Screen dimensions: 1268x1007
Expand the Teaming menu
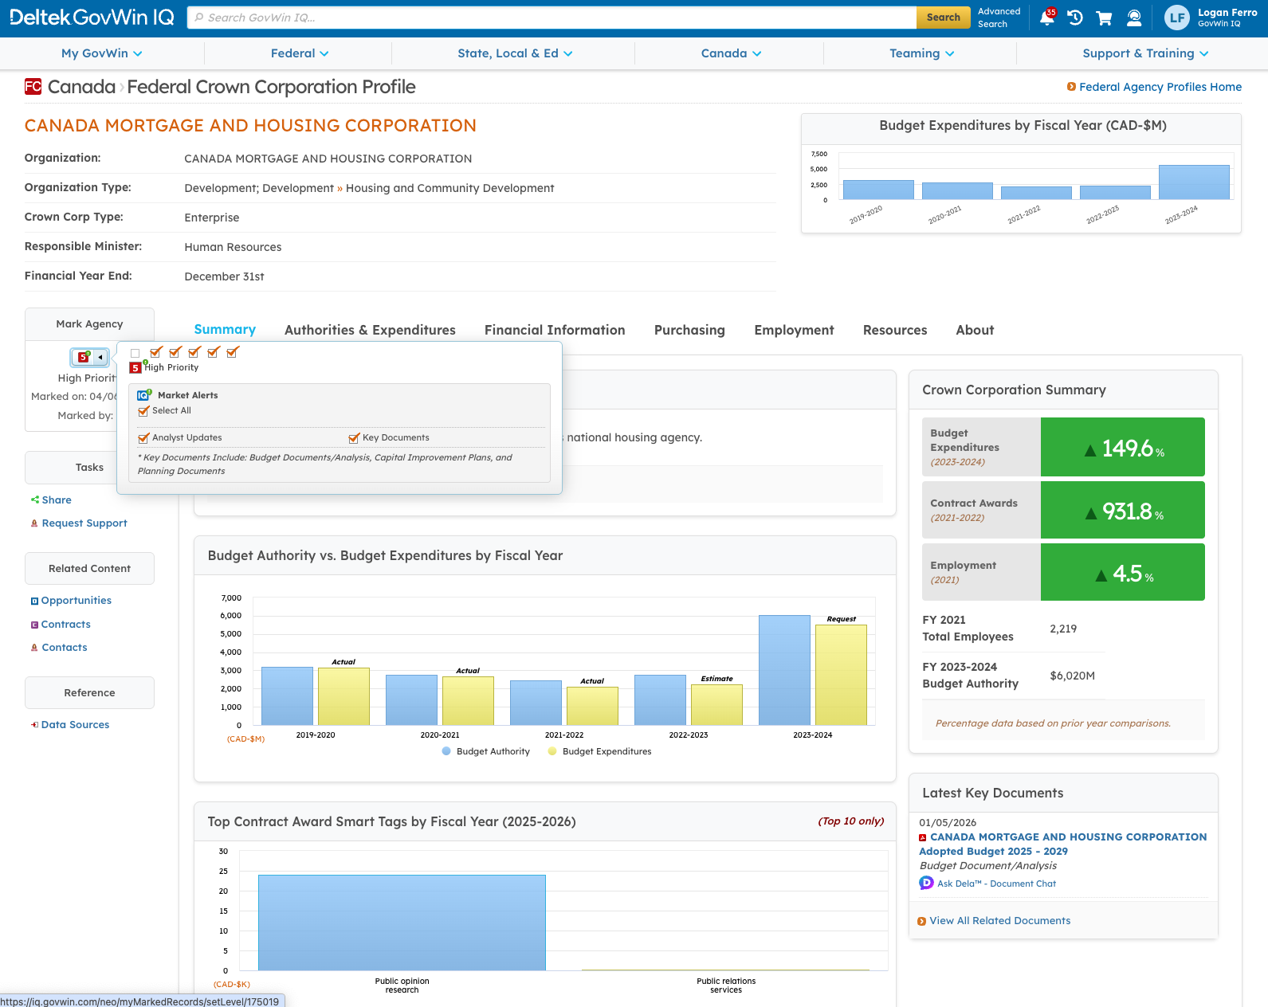point(922,53)
